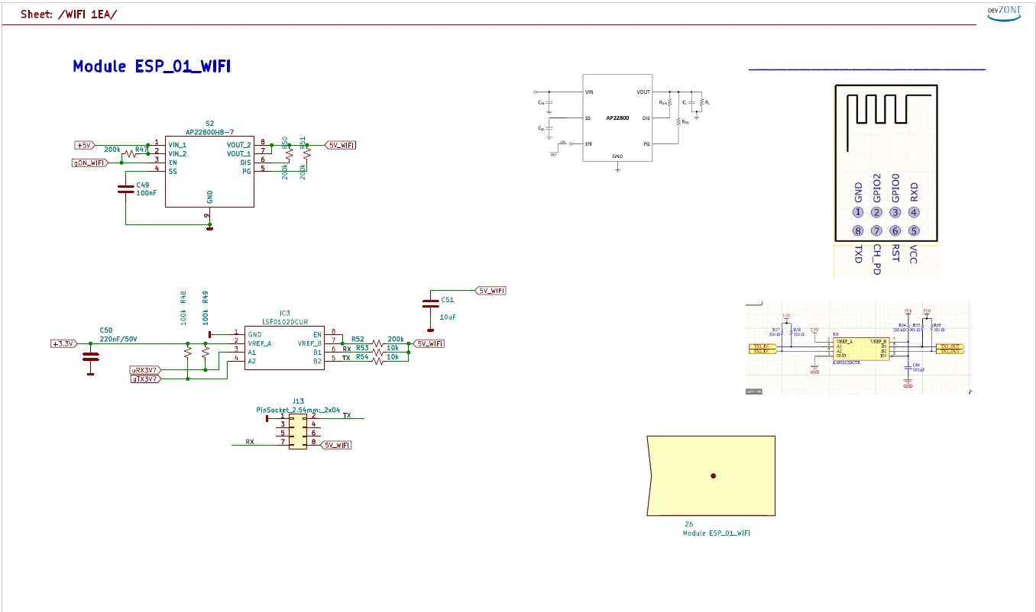Click the B1 pin label on IC3

point(317,353)
